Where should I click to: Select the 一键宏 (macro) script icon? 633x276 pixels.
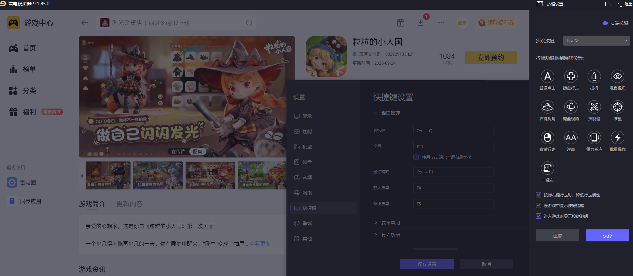(x=548, y=168)
